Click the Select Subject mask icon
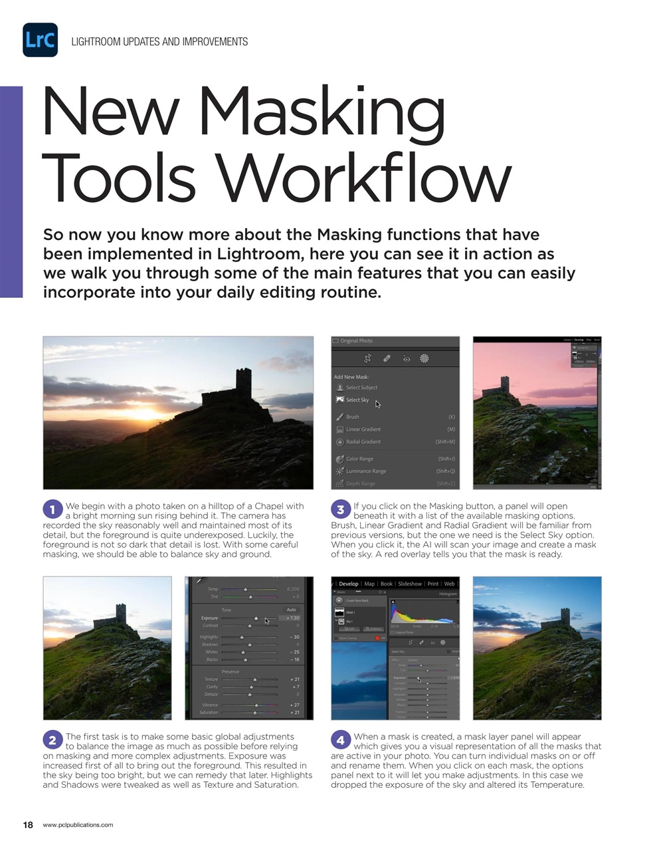The height and width of the screenshot is (851, 659). click(341, 388)
